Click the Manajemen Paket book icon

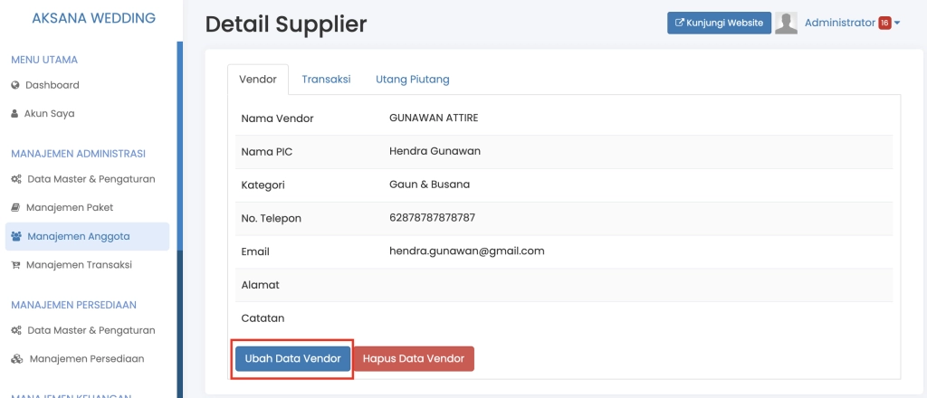pyautogui.click(x=16, y=207)
